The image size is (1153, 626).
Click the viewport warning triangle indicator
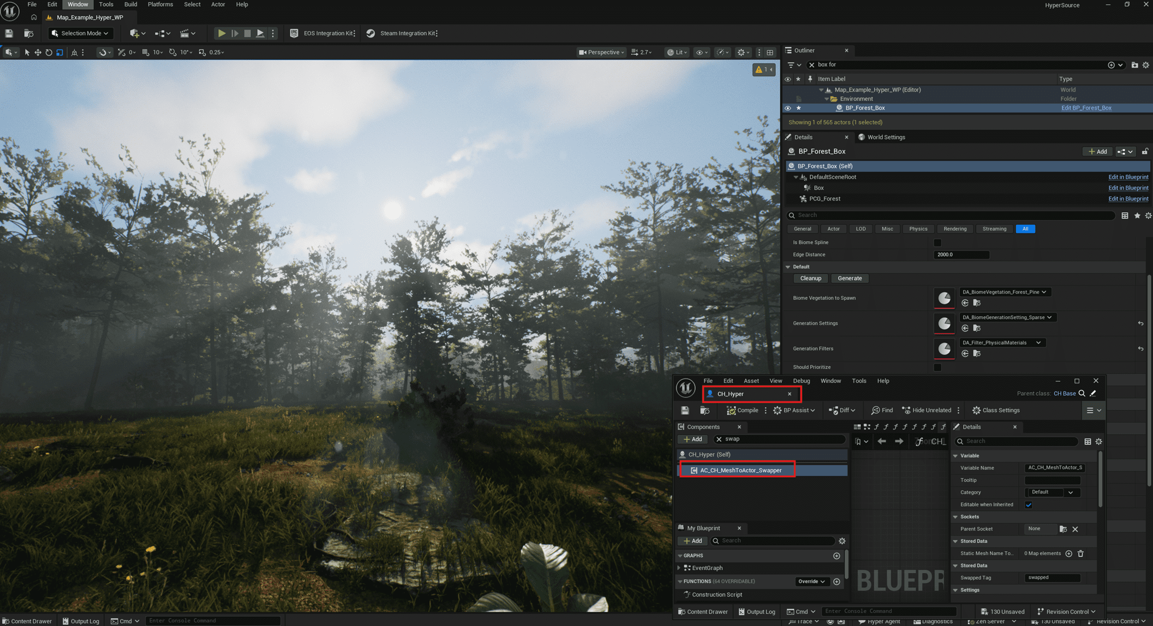[763, 70]
